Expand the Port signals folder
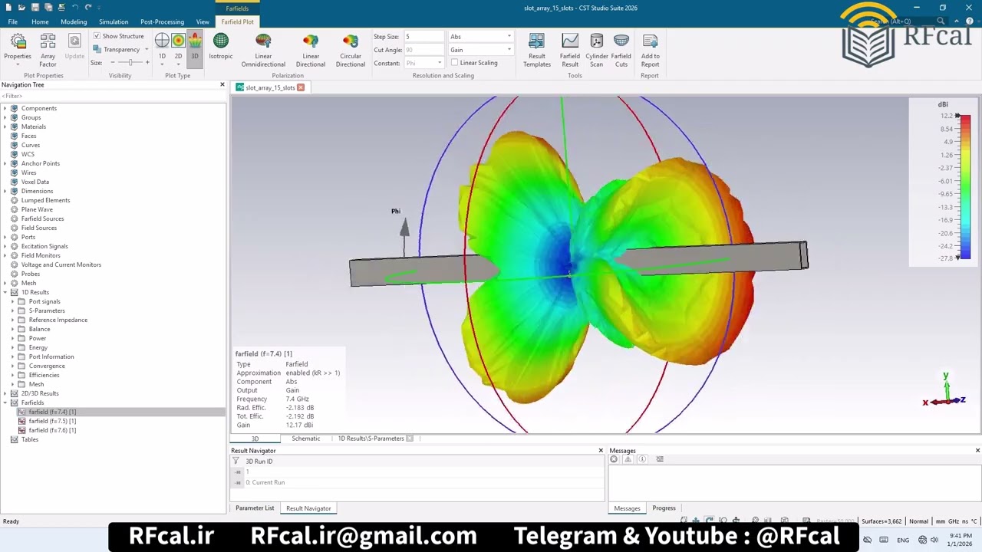 point(13,301)
